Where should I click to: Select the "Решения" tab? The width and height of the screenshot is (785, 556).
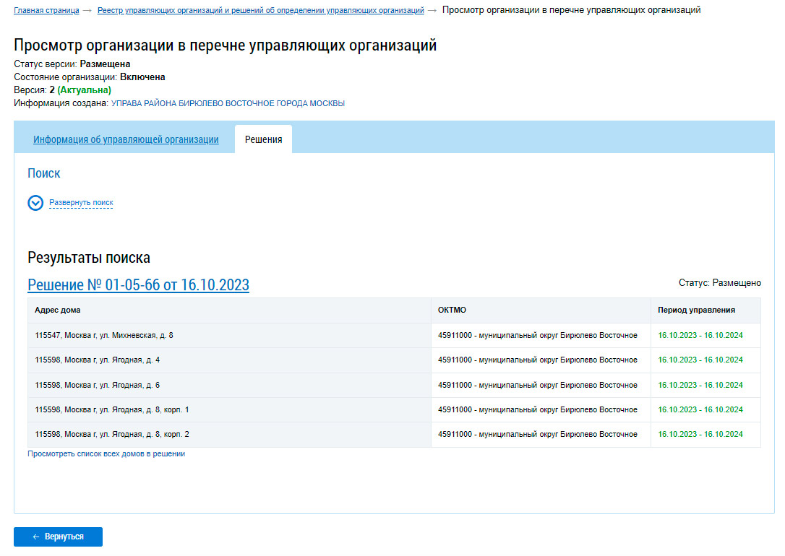click(263, 140)
